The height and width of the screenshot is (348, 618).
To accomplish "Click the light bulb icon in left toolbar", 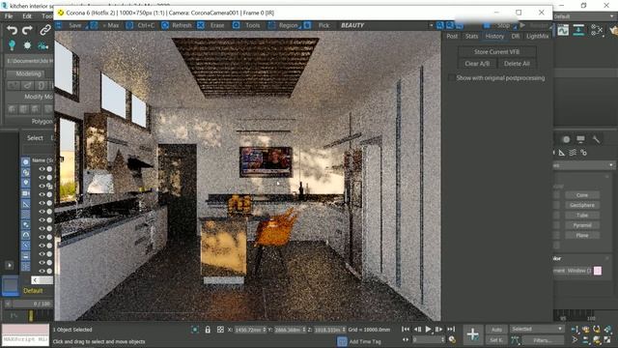I will [12, 45].
